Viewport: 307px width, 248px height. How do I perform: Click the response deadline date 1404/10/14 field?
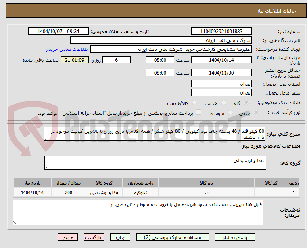221,60
